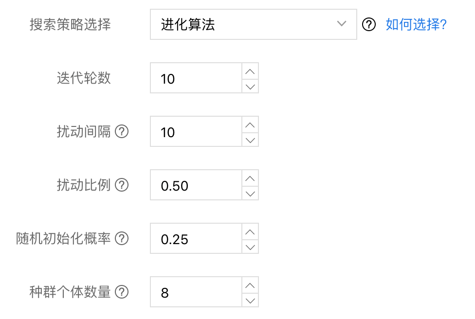475x319 pixels.
Task: Increase the 种群个体数量 value
Action: (x=250, y=285)
